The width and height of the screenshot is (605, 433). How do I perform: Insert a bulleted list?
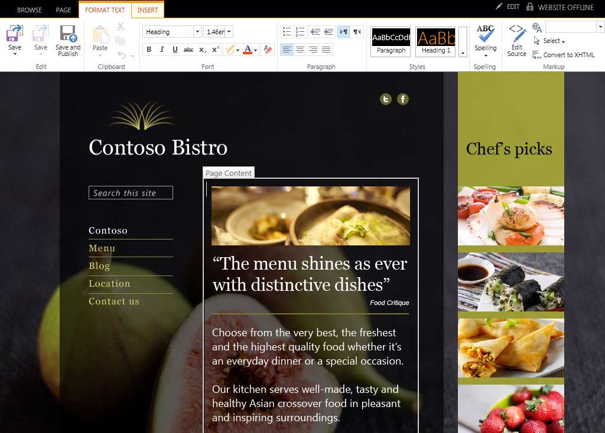click(x=287, y=32)
